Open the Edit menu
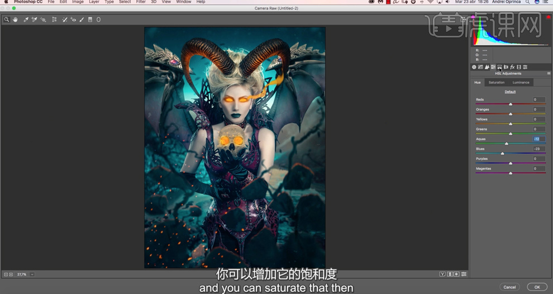The height and width of the screenshot is (294, 553). 63,2
